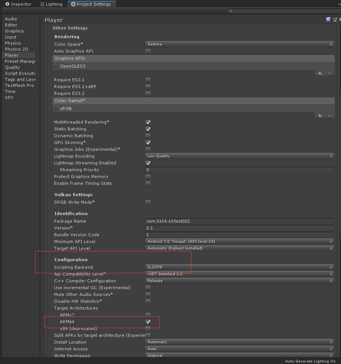Image resolution: width=341 pixels, height=364 pixels.
Task: Click Auto Generate Lighting On status text
Action: pos(310,361)
